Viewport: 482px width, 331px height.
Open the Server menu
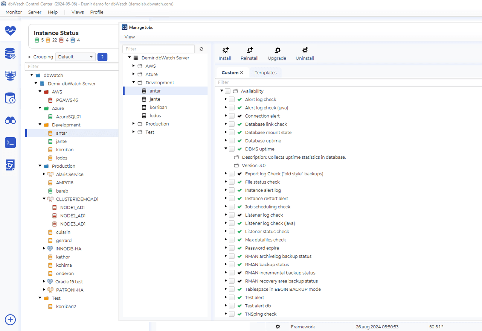(35, 12)
